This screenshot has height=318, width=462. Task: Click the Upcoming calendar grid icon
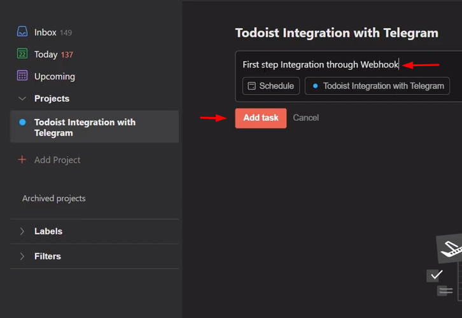pos(22,76)
